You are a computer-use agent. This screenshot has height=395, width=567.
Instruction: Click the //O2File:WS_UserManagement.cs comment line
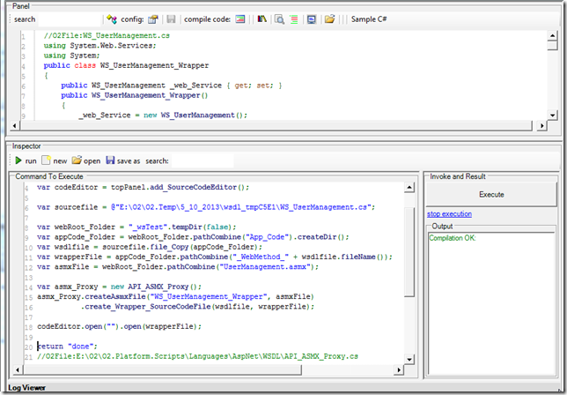[107, 35]
